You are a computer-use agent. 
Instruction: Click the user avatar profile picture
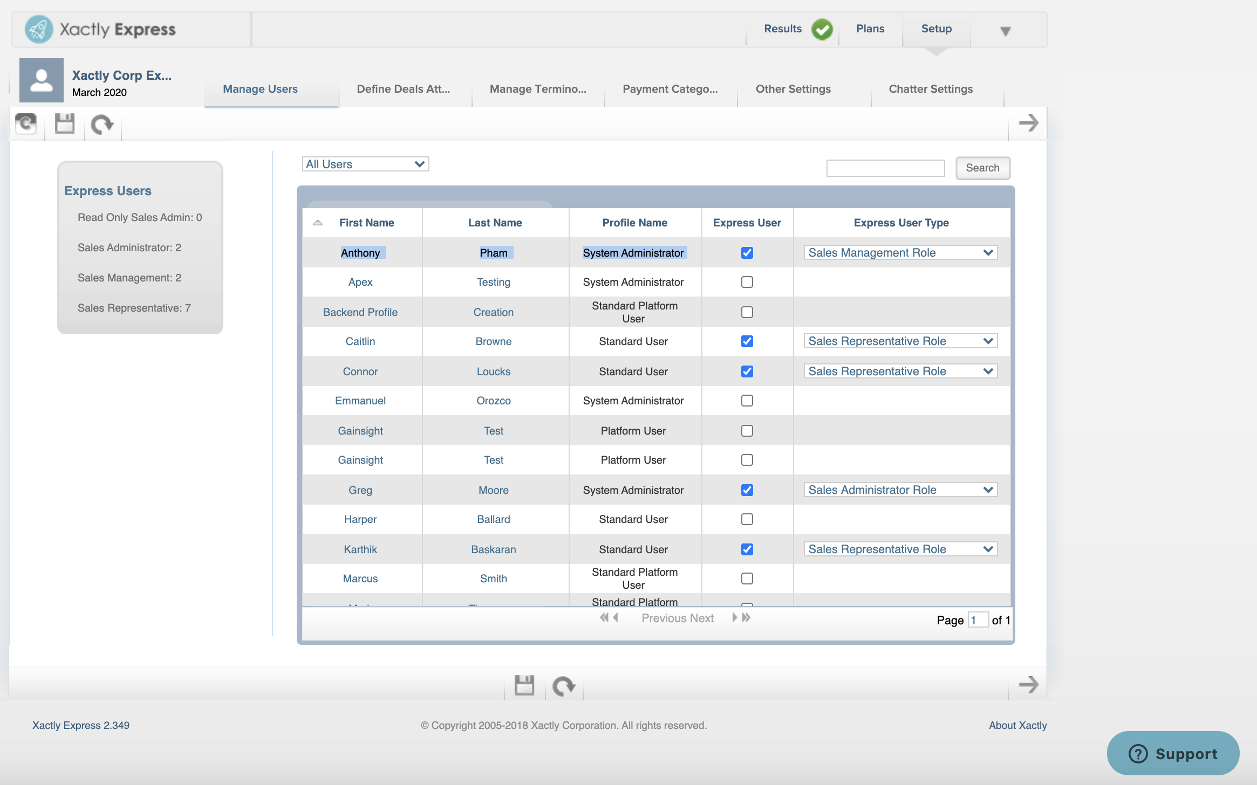42,80
